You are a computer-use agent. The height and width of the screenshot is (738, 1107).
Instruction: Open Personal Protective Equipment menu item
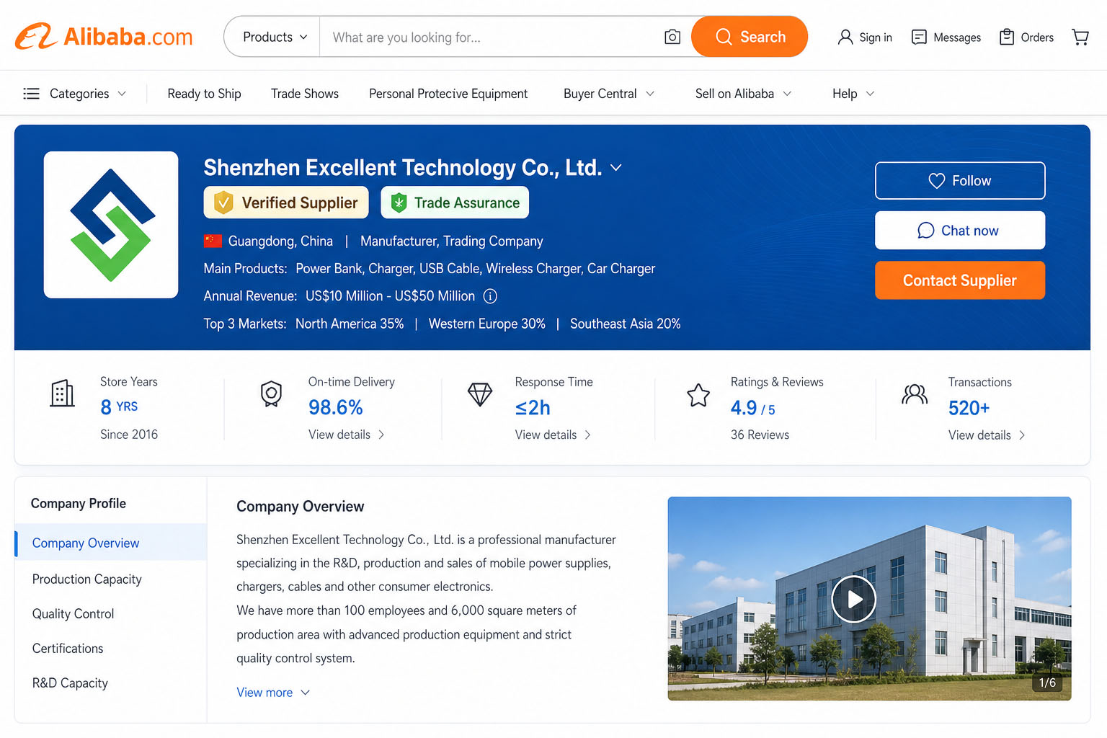click(448, 94)
